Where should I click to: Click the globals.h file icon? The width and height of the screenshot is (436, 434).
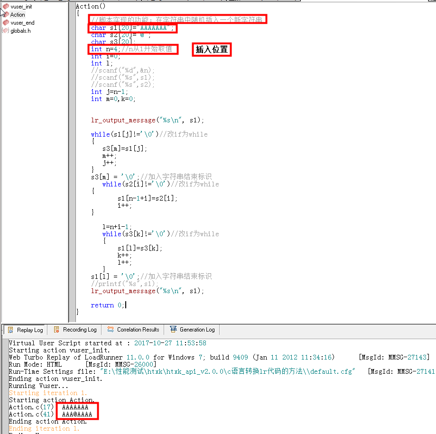[x=6, y=30]
